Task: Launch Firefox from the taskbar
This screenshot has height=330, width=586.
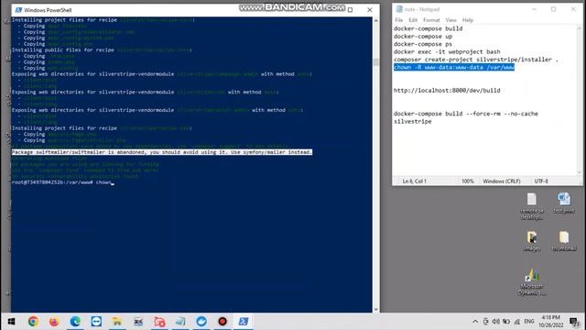Action: click(x=54, y=322)
